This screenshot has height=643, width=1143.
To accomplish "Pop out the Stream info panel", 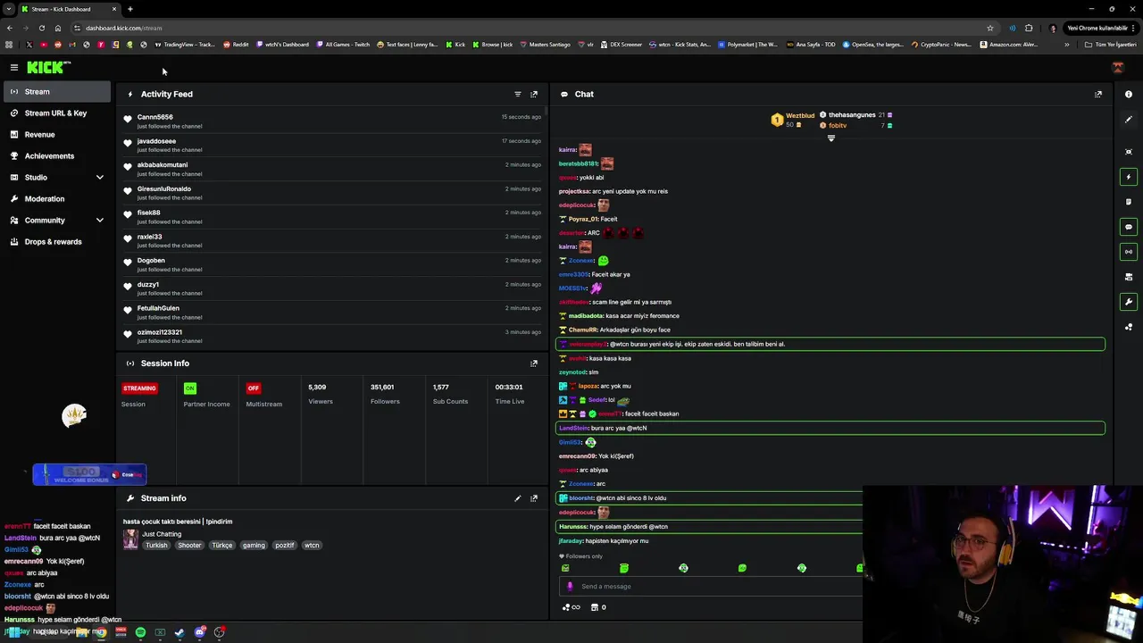I will (534, 498).
